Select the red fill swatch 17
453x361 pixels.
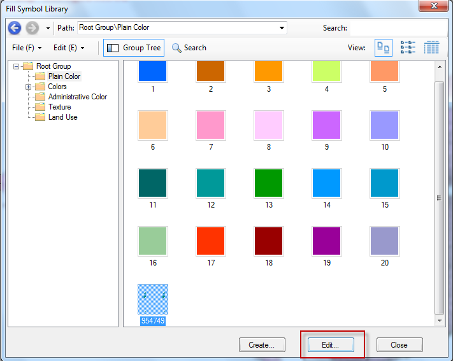tap(211, 241)
